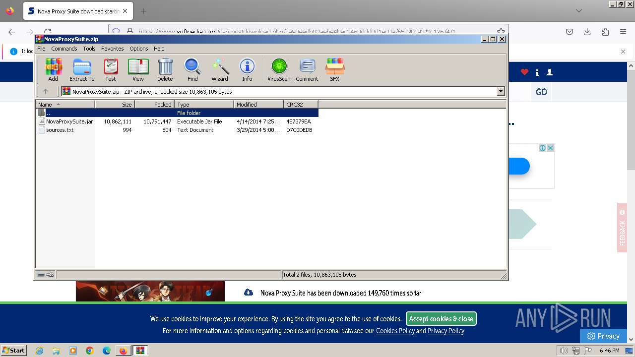The height and width of the screenshot is (357, 635).
Task: Sort by Size column header
Action: 115,104
